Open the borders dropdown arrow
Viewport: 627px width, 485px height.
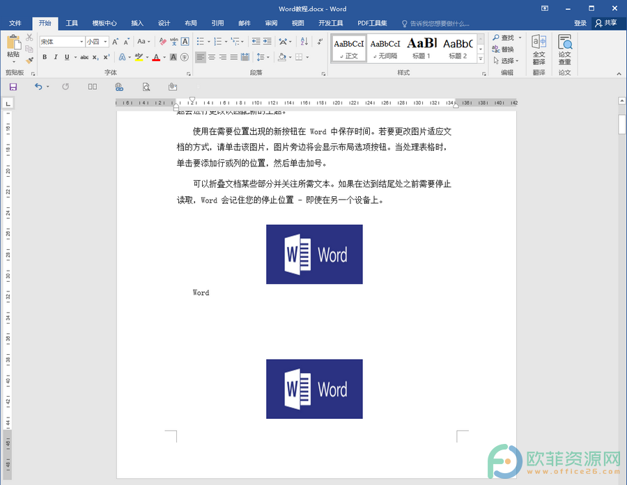tap(307, 57)
